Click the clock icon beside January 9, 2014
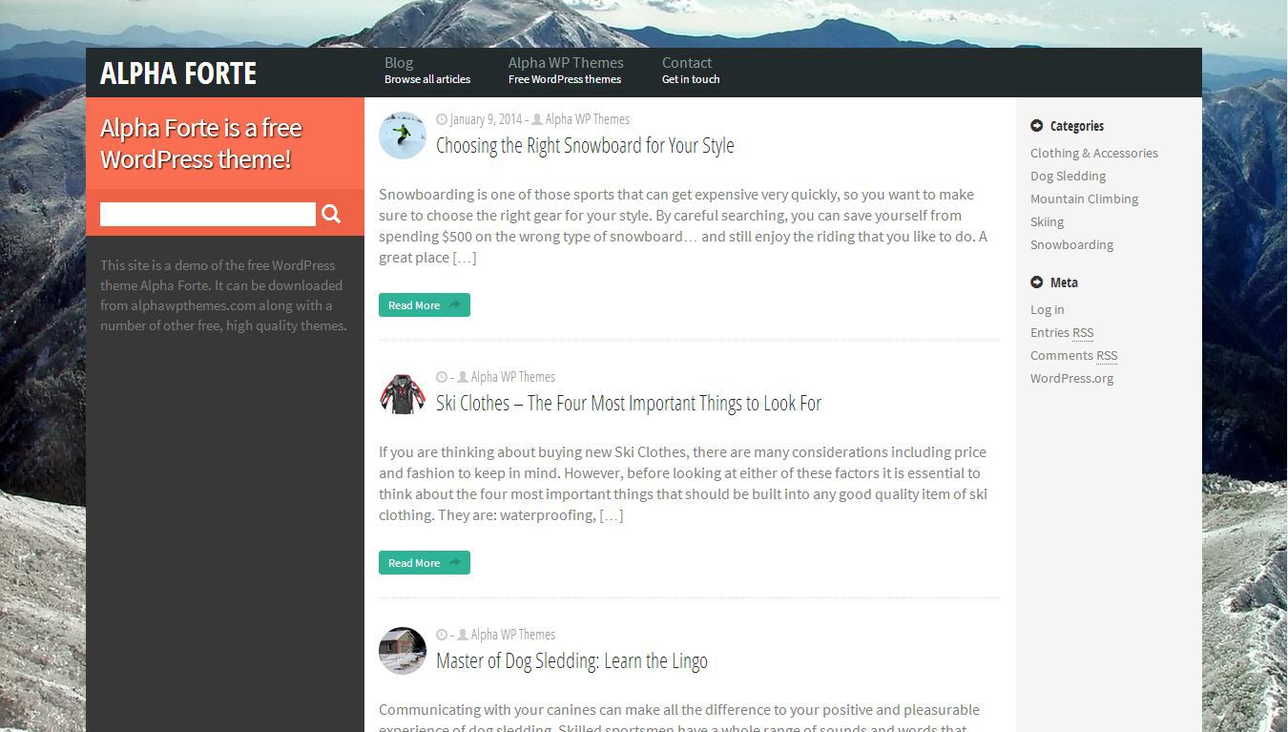1288x732 pixels. (442, 119)
